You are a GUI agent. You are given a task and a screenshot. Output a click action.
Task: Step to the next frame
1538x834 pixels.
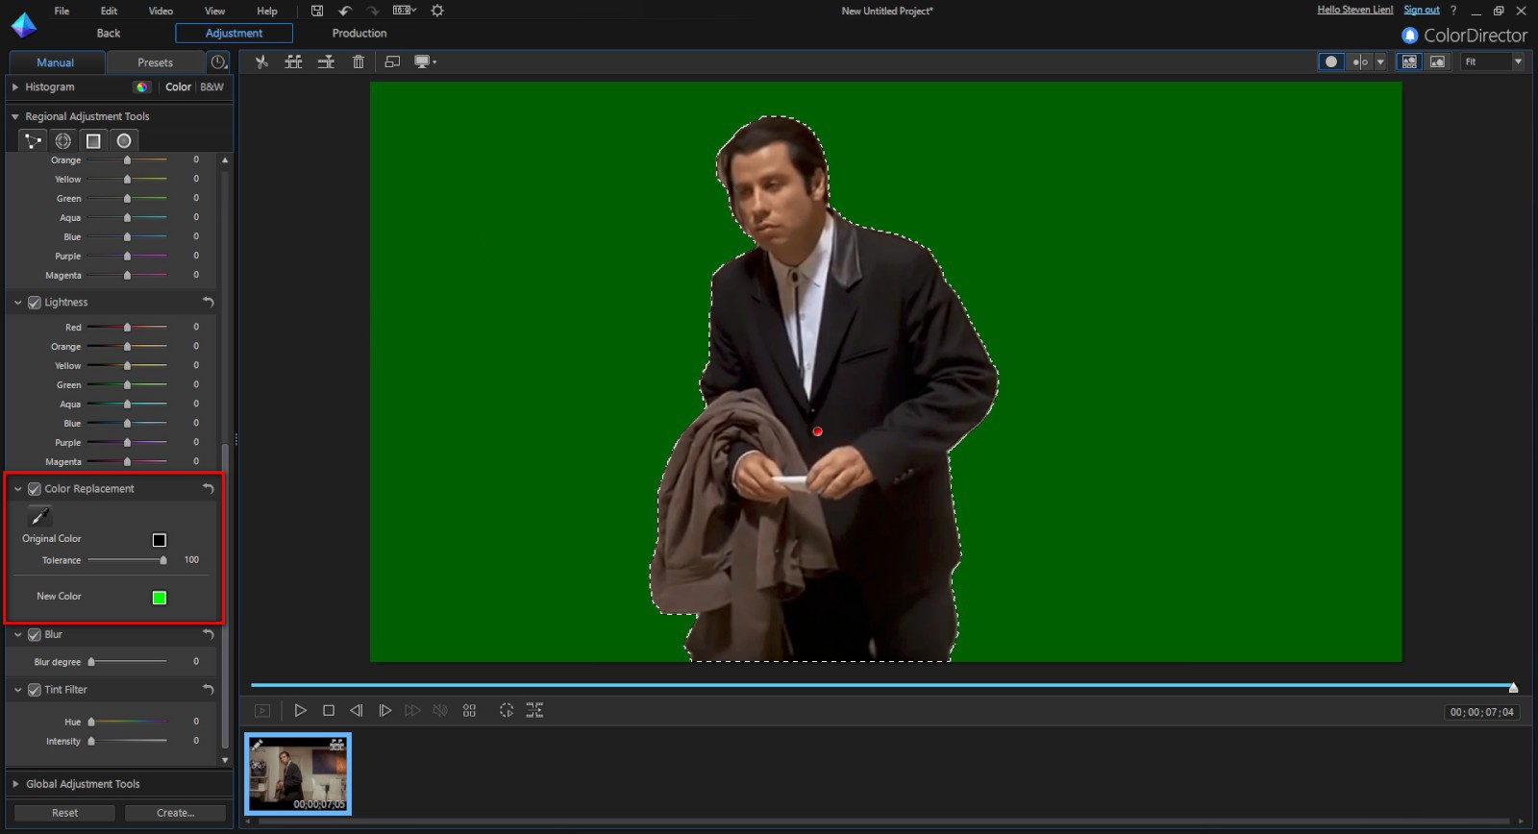384,710
